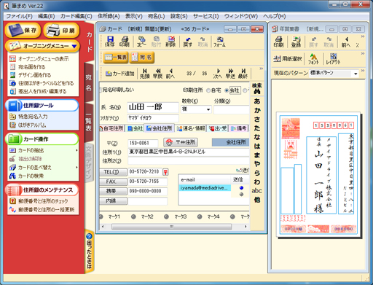Click the large 保存 save button
Viewport: 373px width, 285px height.
click(23, 30)
